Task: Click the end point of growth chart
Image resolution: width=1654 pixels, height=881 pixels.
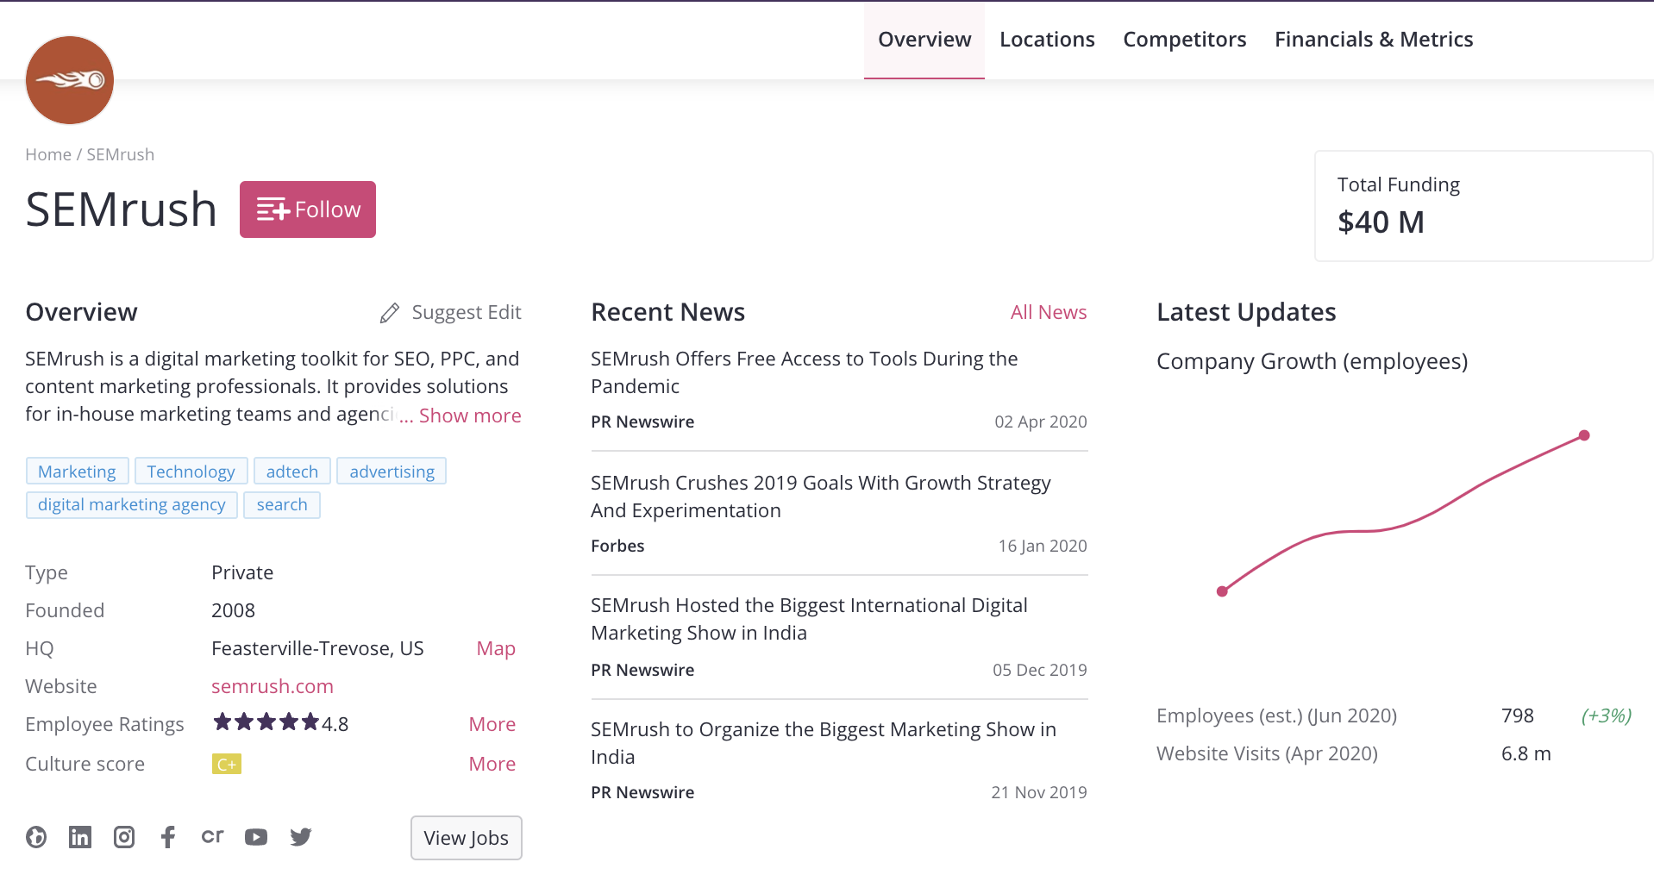Action: pos(1584,435)
